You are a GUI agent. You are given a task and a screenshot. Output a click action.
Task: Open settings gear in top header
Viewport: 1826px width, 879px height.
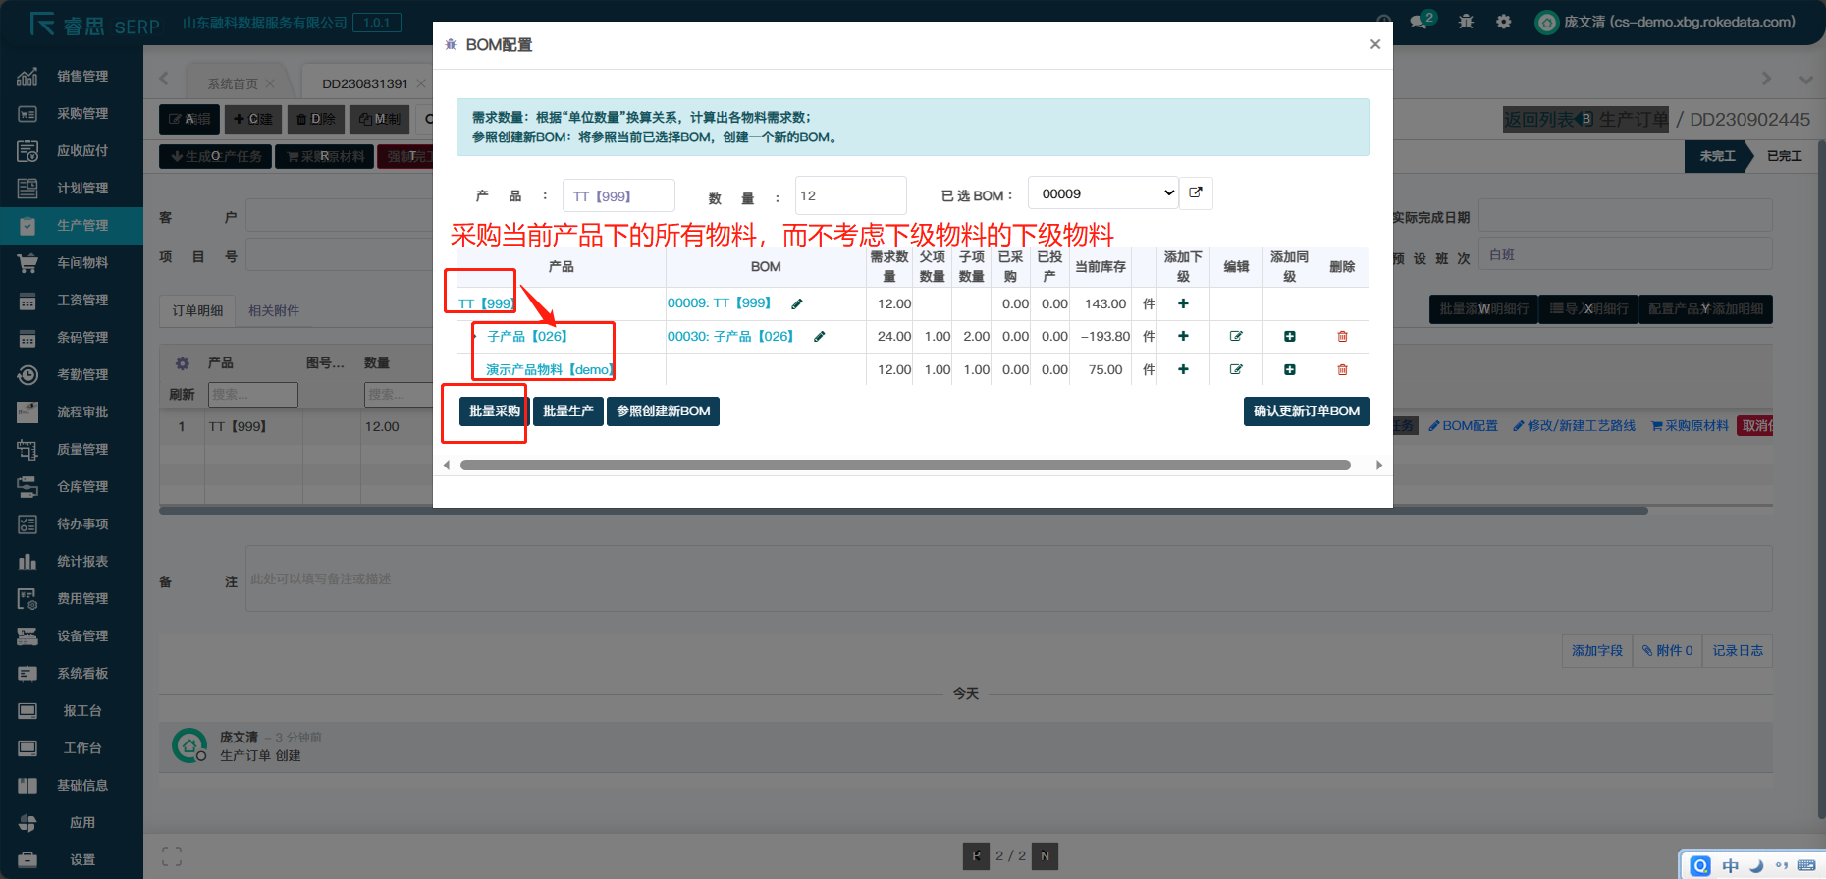1503,22
